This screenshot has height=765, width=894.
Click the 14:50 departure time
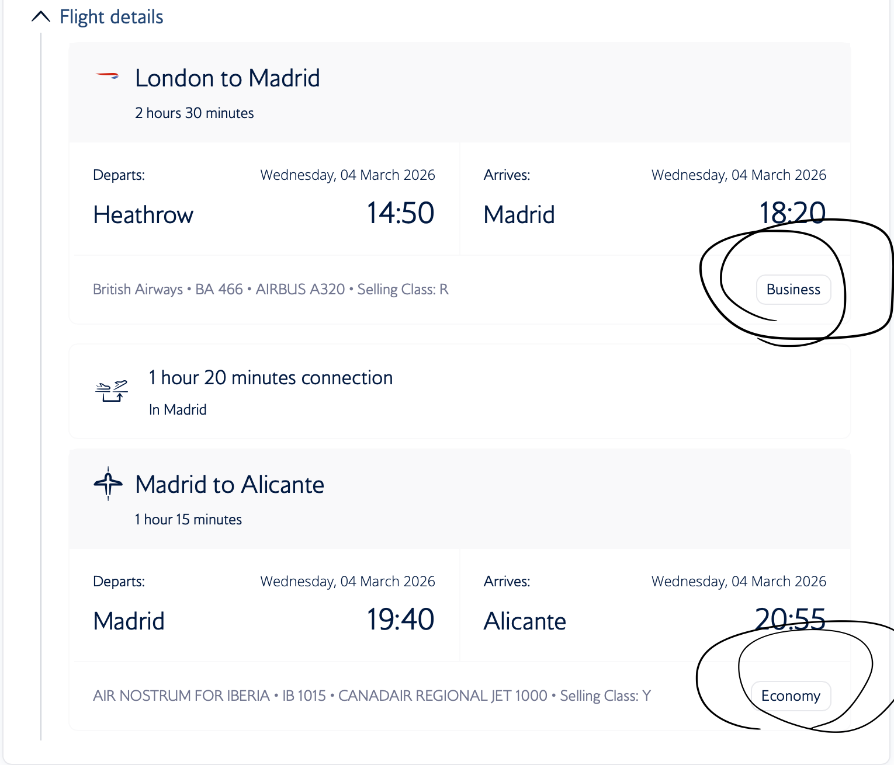pos(400,213)
